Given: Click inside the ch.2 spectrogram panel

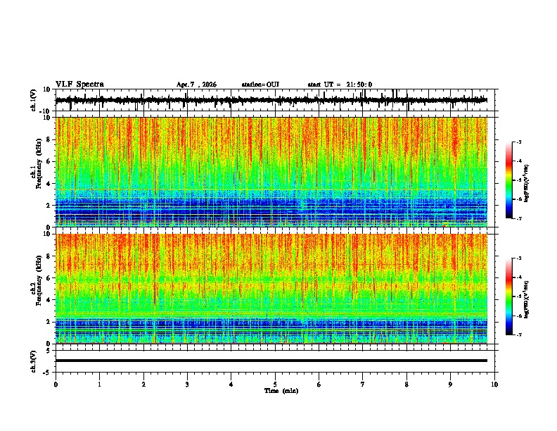Looking at the screenshot, I should tap(271, 289).
